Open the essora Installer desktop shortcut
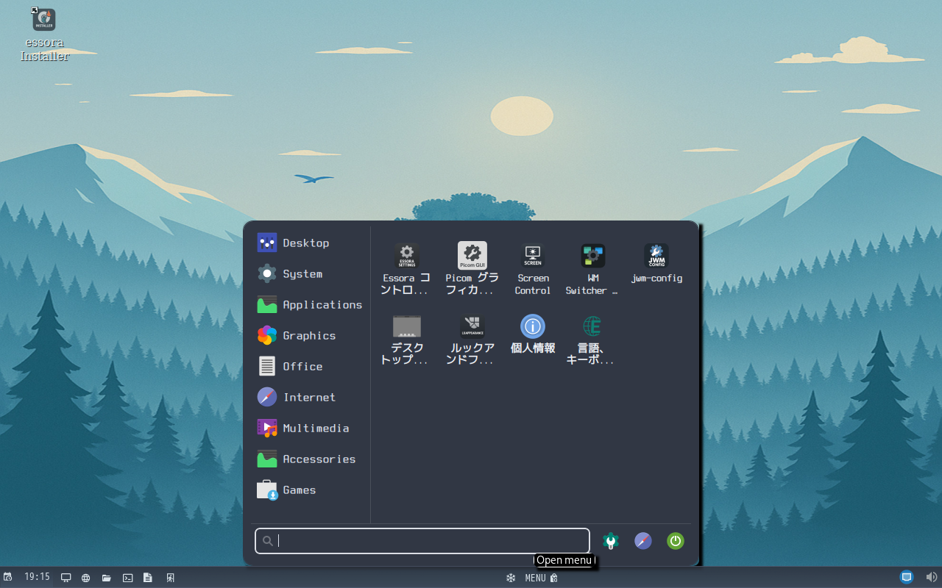Viewport: 942px width, 588px height. [44, 33]
